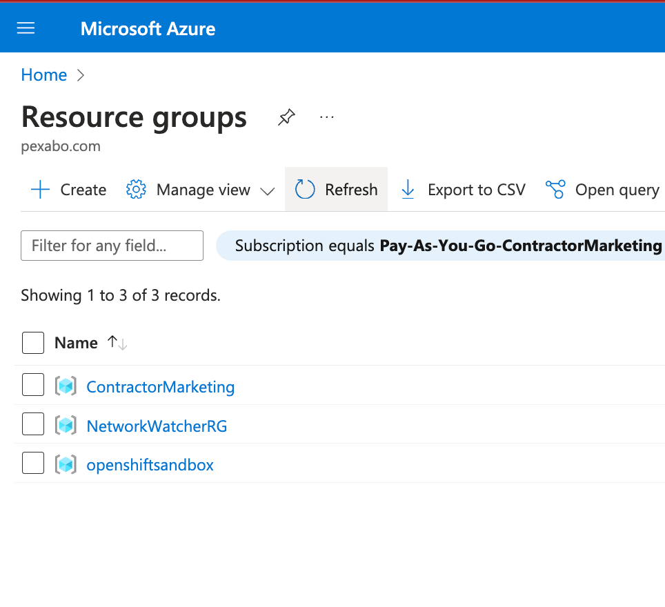This screenshot has width=665, height=607.
Task: Expand the Manage view dropdown chevron
Action: [x=267, y=192]
